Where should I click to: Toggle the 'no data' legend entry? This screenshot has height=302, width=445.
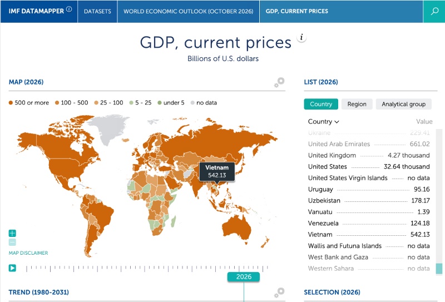pyautogui.click(x=204, y=103)
